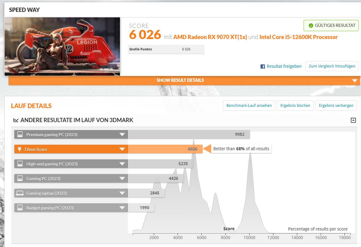The width and height of the screenshot is (361, 247).
Task: Click Zum Vergleich hinzufügen button
Action: coord(332,66)
